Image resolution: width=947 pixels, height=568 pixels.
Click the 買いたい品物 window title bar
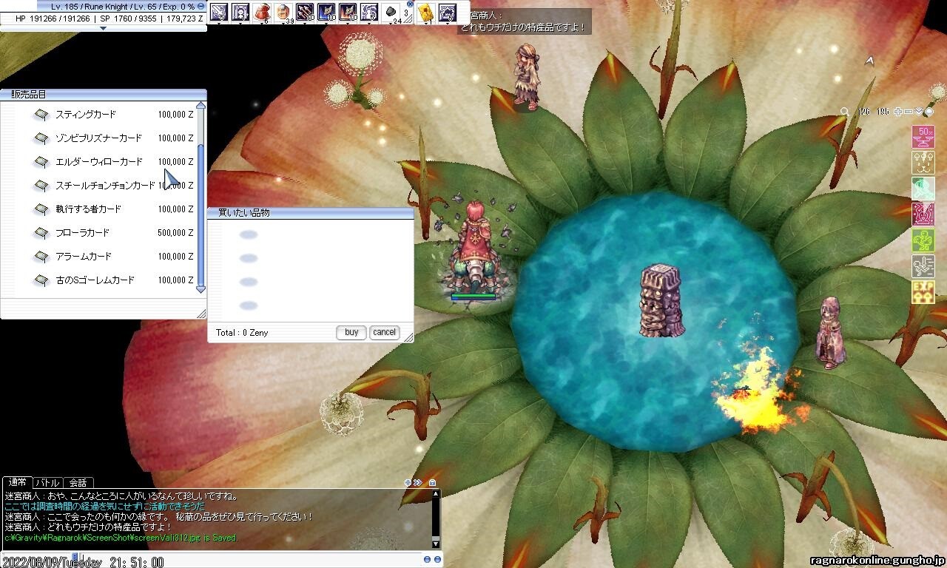[310, 212]
